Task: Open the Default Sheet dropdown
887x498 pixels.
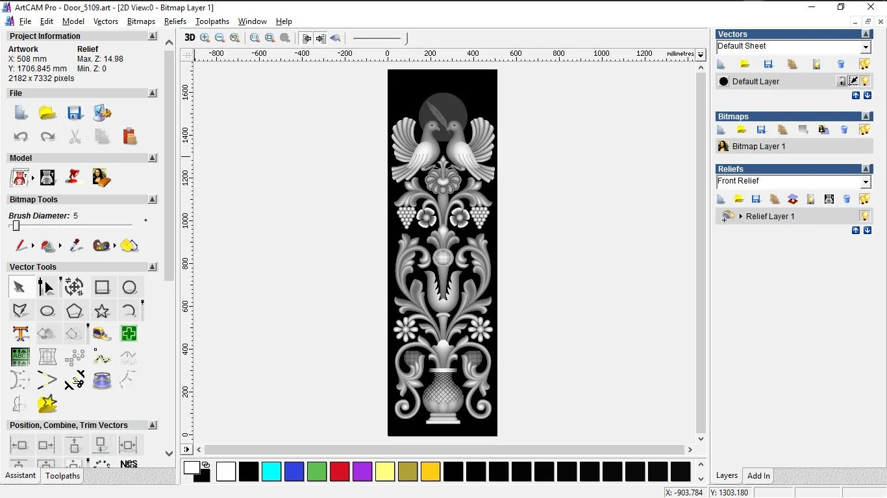Action: coord(866,46)
